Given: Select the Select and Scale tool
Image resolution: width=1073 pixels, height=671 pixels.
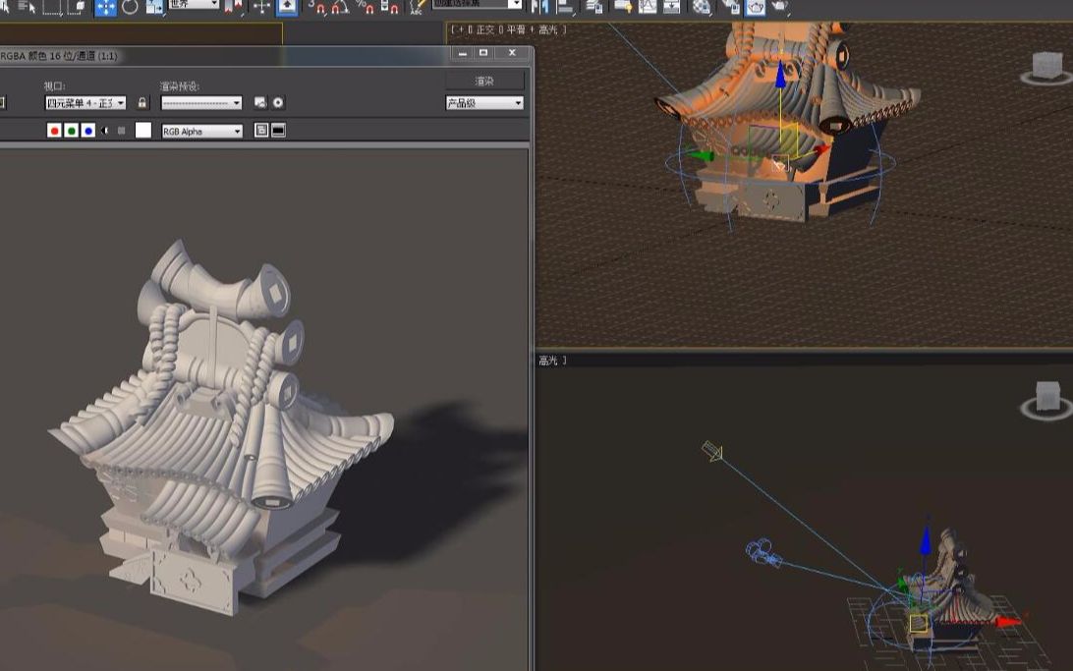Looking at the screenshot, I should click(154, 9).
